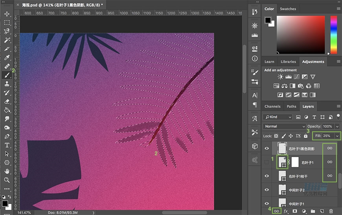The image size is (342, 215).
Task: Select the Hand tool
Action: click(7, 171)
